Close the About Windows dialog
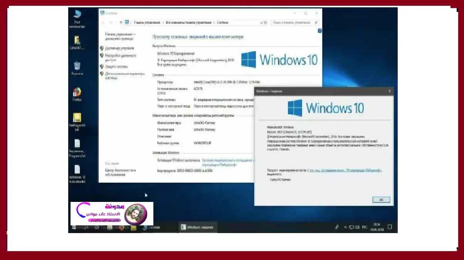The image size is (464, 260). [x=390, y=91]
